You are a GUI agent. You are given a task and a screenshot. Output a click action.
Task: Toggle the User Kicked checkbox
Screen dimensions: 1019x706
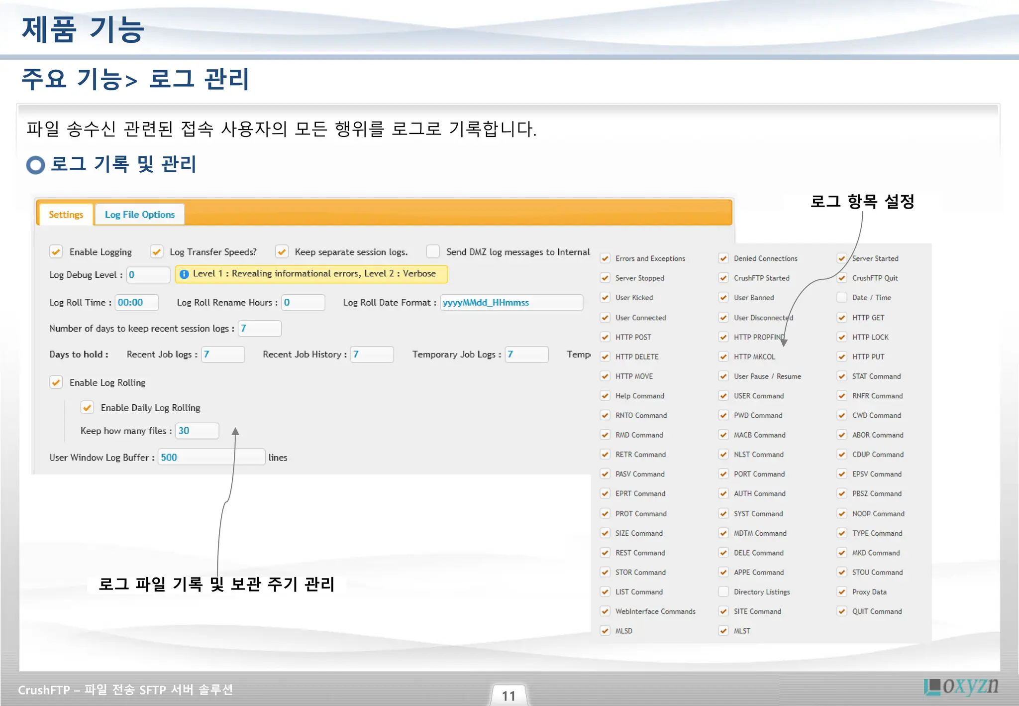(605, 297)
